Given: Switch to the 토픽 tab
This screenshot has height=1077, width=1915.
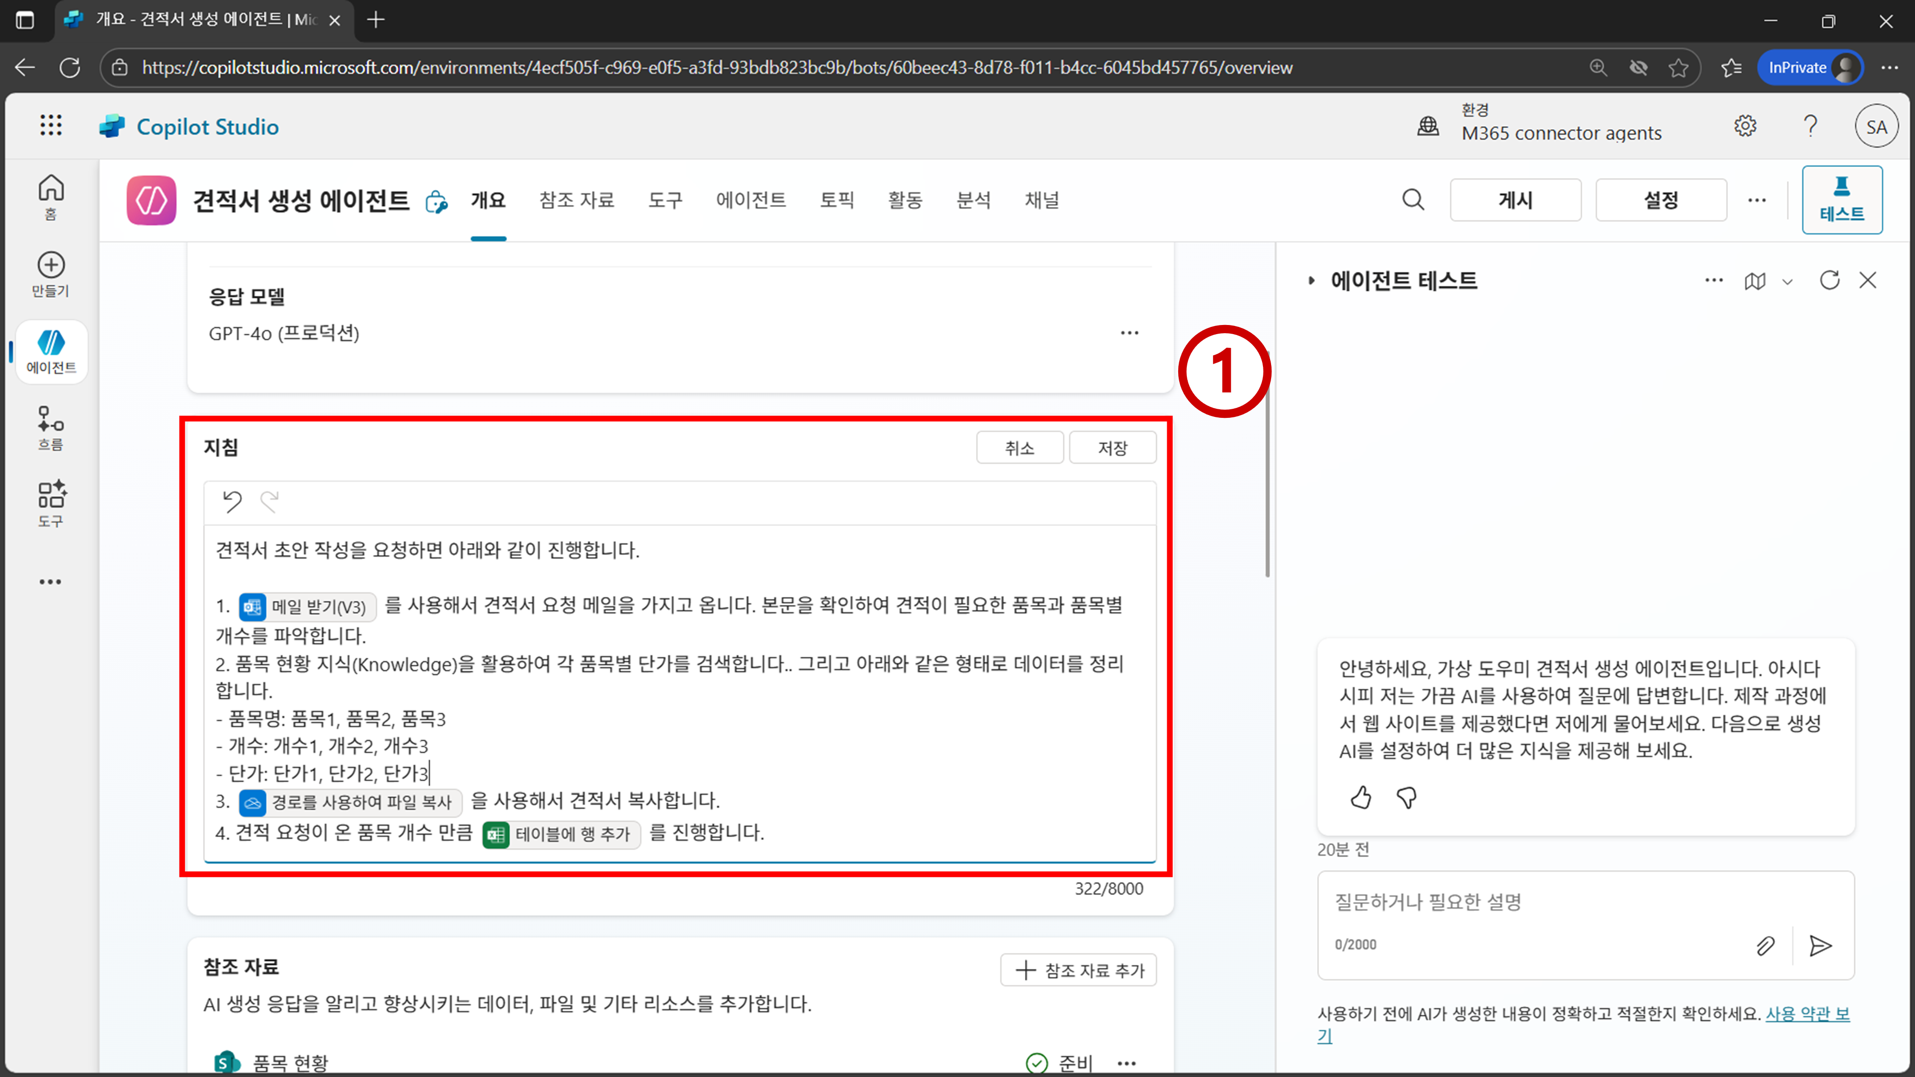Looking at the screenshot, I should click(x=836, y=200).
